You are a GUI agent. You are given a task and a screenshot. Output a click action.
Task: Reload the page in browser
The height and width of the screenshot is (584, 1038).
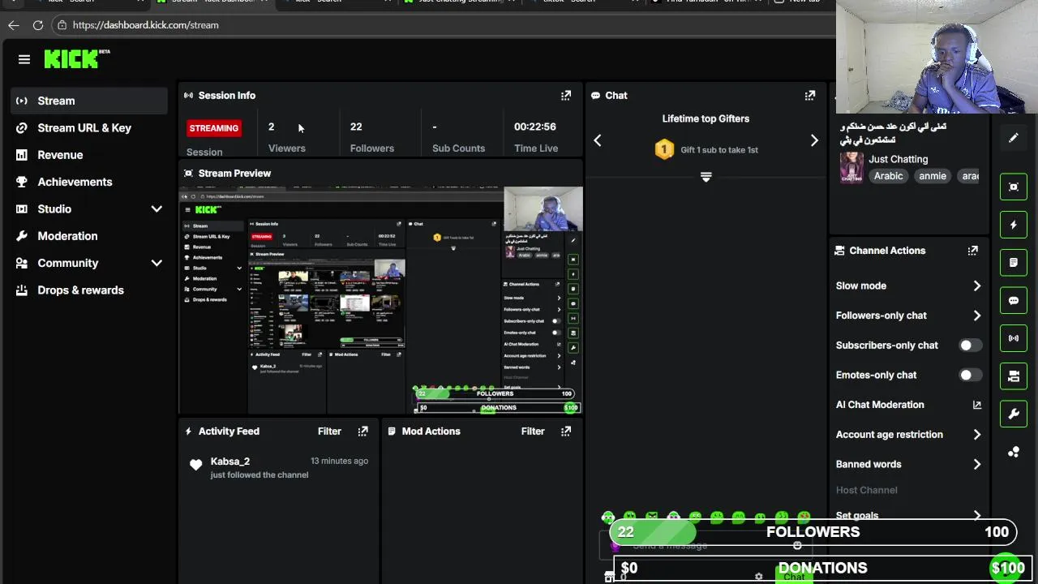(38, 25)
